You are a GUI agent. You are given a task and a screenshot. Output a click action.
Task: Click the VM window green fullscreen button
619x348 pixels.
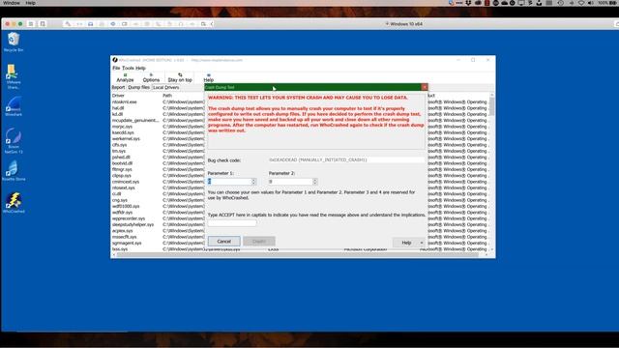click(20, 24)
